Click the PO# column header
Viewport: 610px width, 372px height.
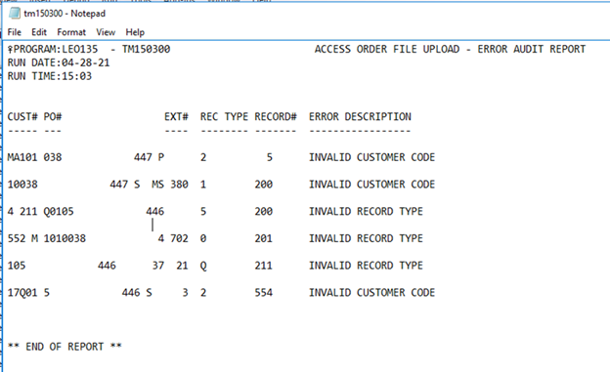tap(53, 116)
